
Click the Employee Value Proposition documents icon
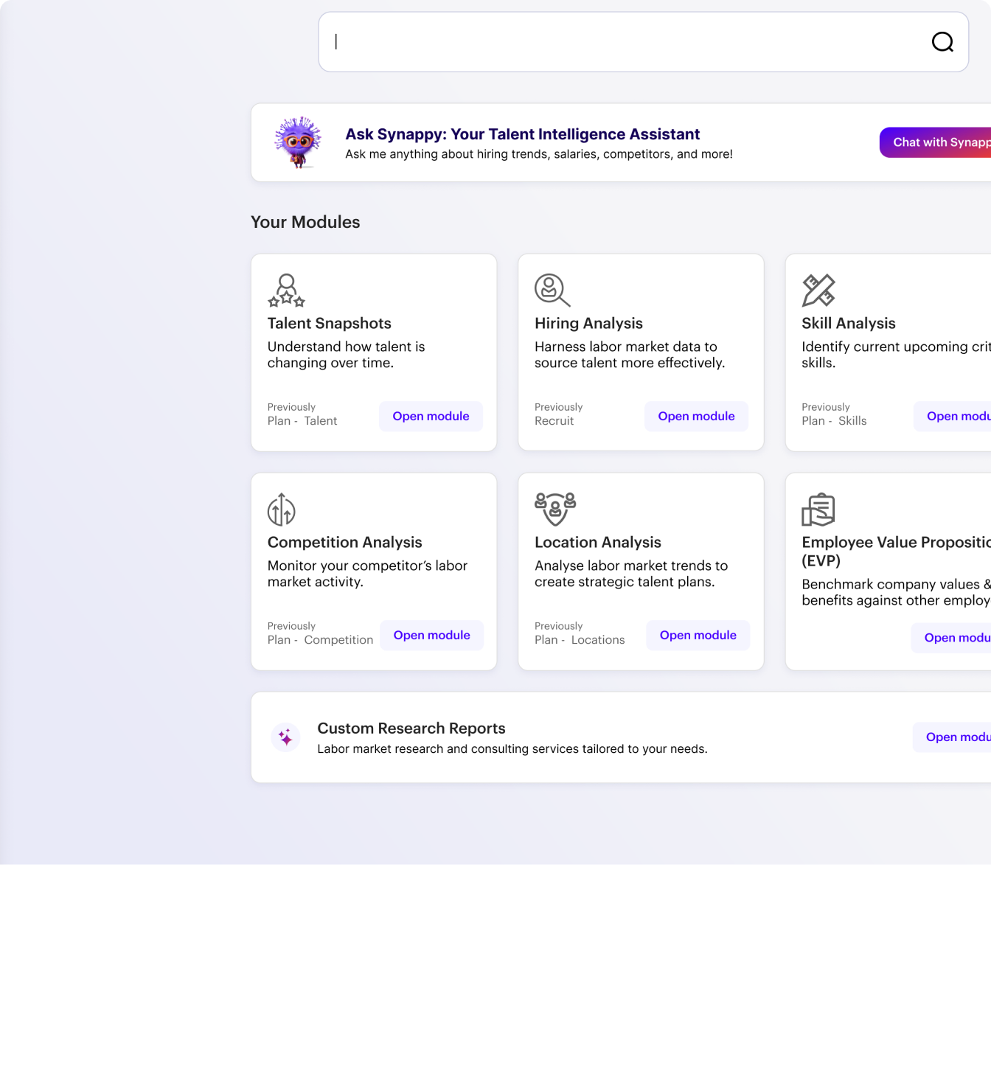[818, 510]
